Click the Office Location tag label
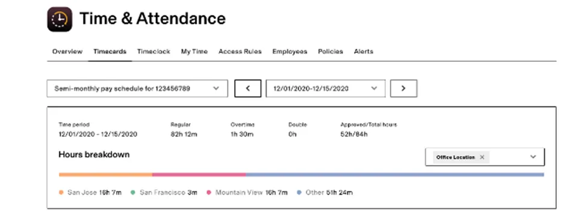Screen dimensions: 587x218 pos(456,157)
